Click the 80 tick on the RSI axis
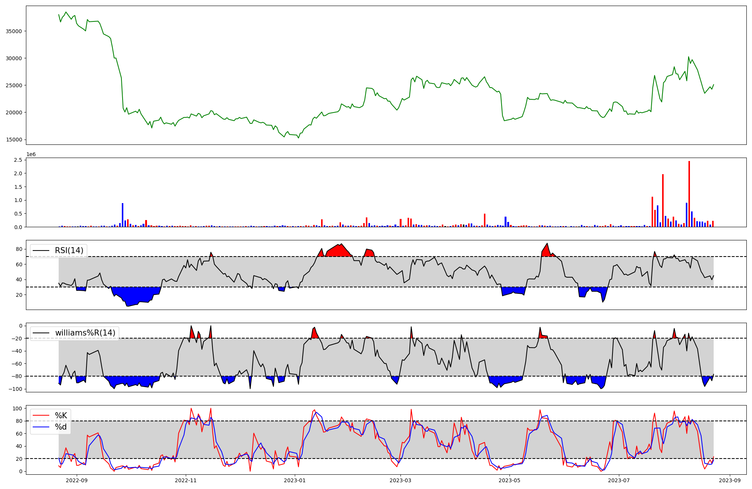Viewport: 752px width, 489px height. click(19, 249)
